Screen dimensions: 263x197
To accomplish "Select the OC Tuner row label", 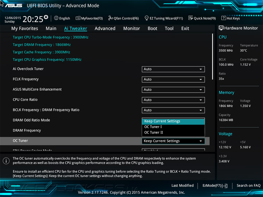I will coord(20,141).
